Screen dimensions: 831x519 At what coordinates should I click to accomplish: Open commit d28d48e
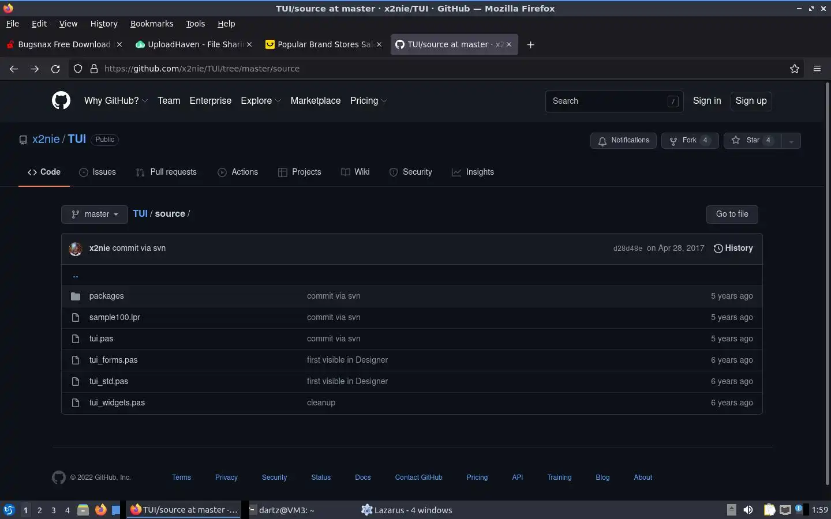tap(627, 249)
